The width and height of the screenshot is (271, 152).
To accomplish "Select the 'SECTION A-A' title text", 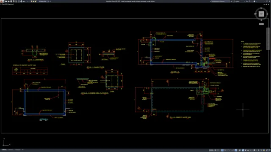I will [x=175, y=72].
